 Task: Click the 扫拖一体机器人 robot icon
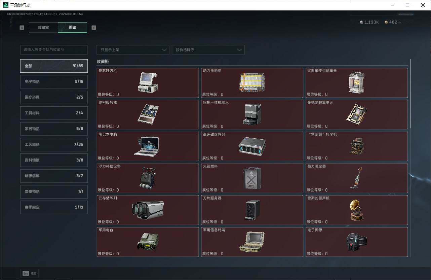click(252, 114)
